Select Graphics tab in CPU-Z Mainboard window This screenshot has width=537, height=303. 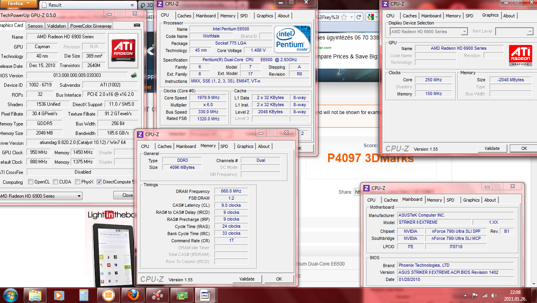[471, 200]
